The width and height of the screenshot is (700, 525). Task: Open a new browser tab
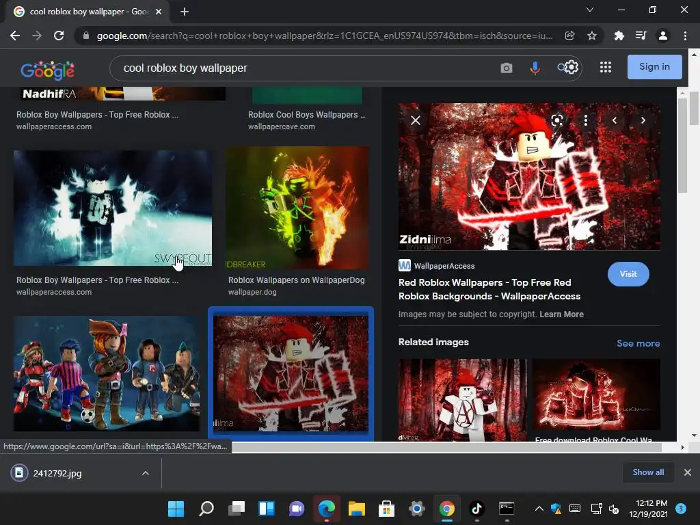tap(185, 12)
